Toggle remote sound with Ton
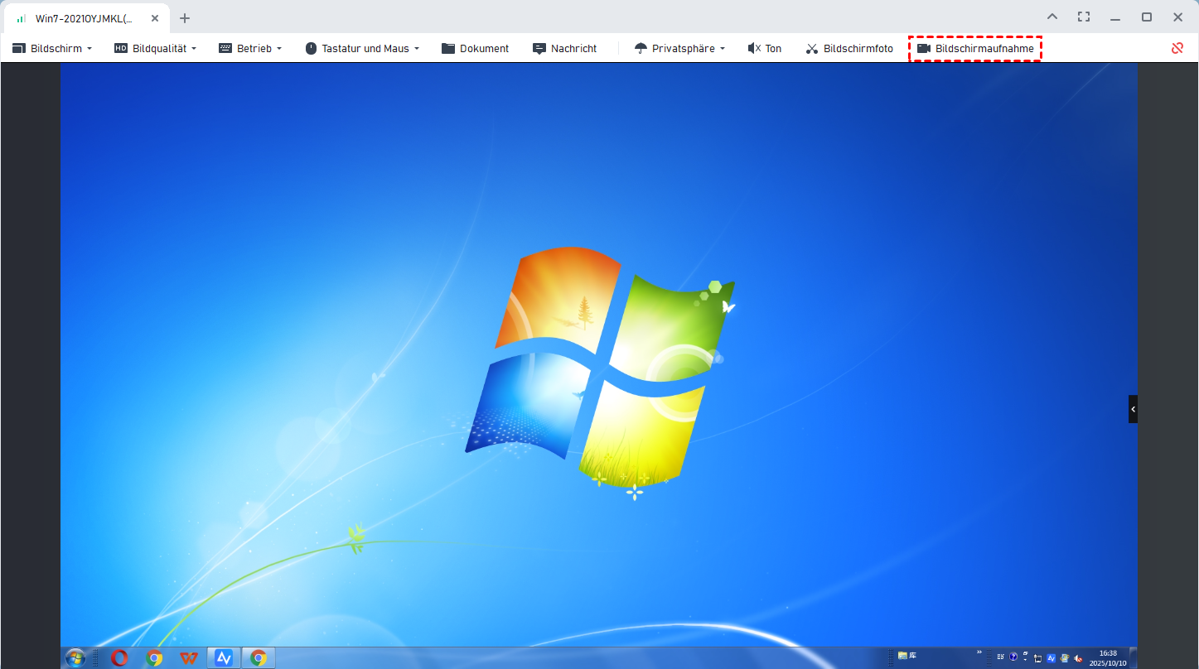 [x=764, y=49]
